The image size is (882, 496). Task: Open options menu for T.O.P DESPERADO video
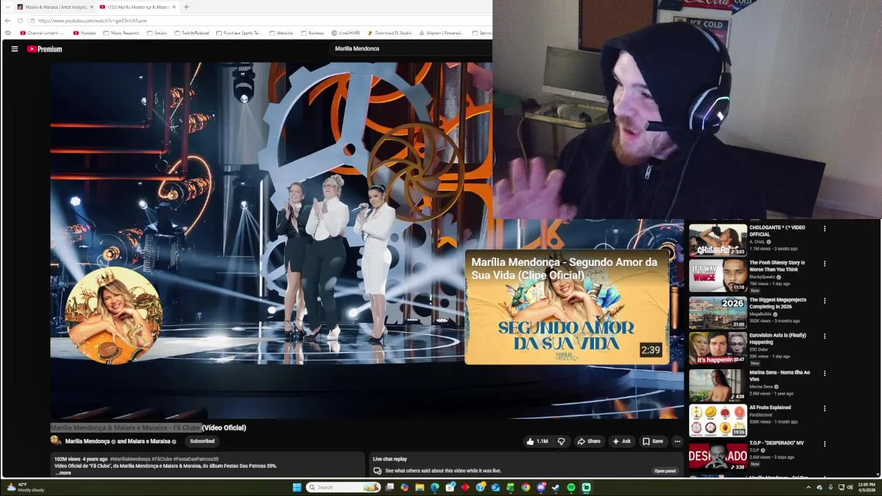[824, 444]
